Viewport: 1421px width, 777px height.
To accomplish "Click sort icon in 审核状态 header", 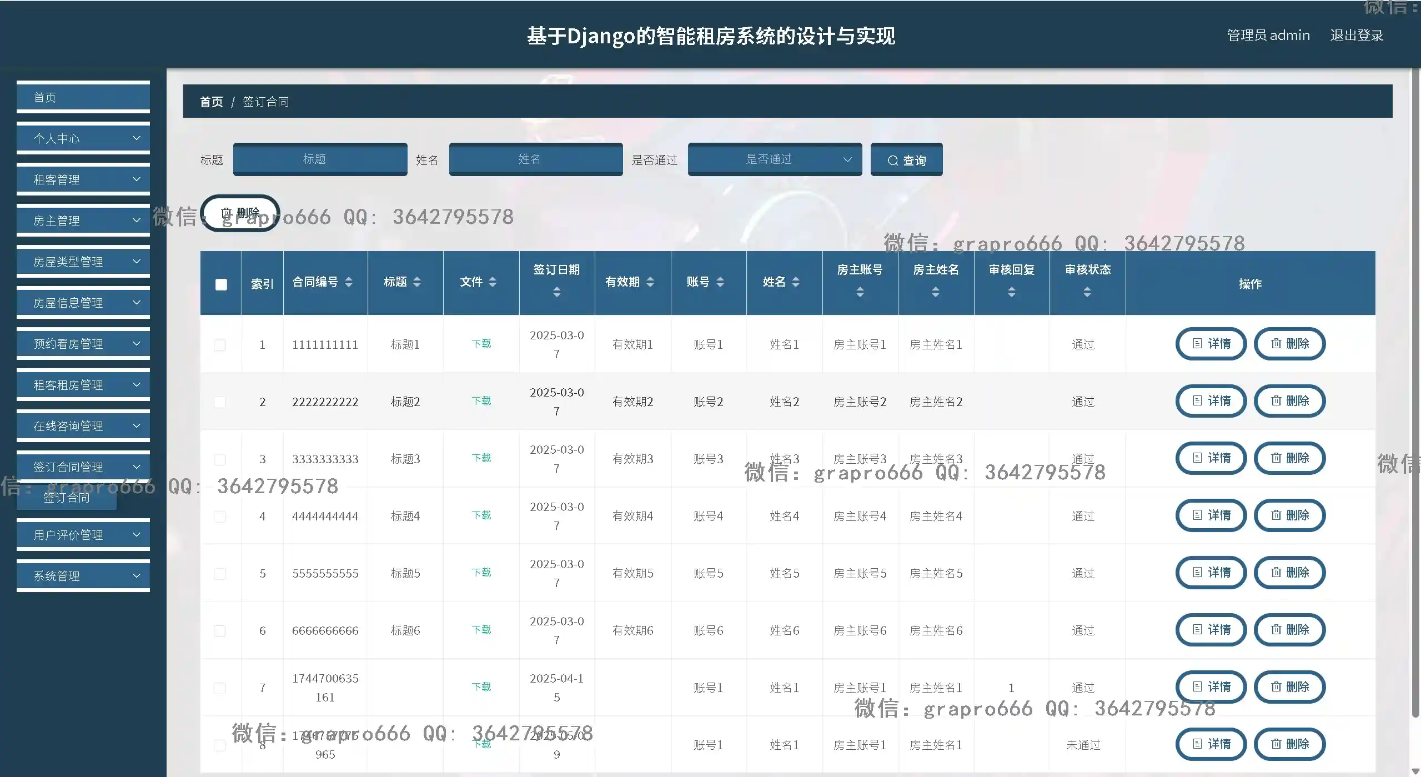I will click(1087, 292).
